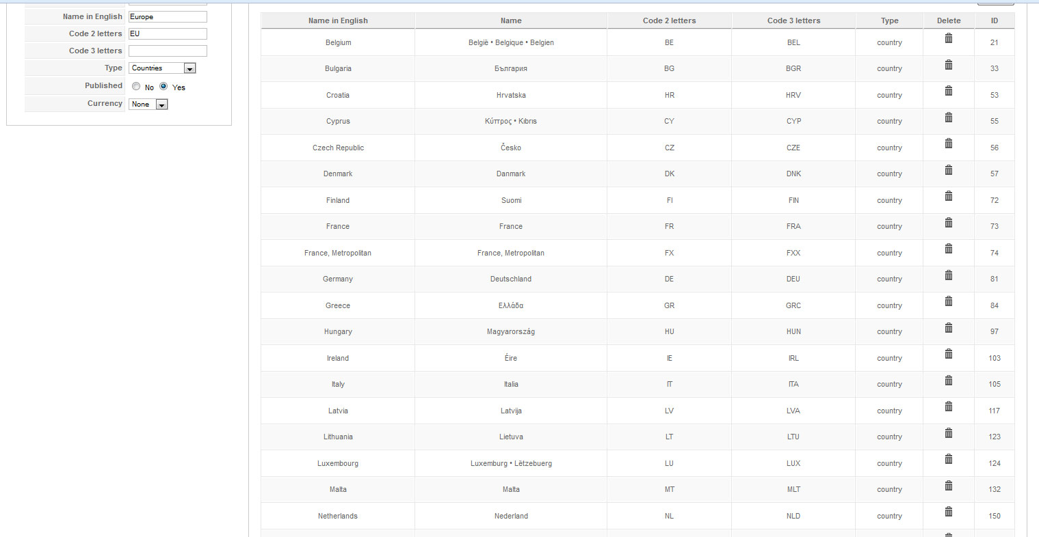Click trash icon for Croatia
Screen dimensions: 1039x537
click(x=949, y=91)
